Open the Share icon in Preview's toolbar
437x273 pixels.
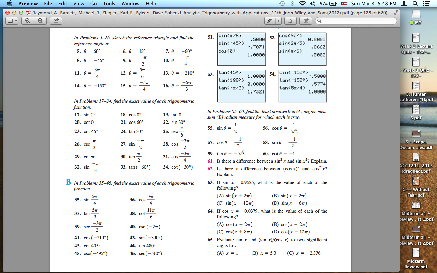click(x=56, y=20)
